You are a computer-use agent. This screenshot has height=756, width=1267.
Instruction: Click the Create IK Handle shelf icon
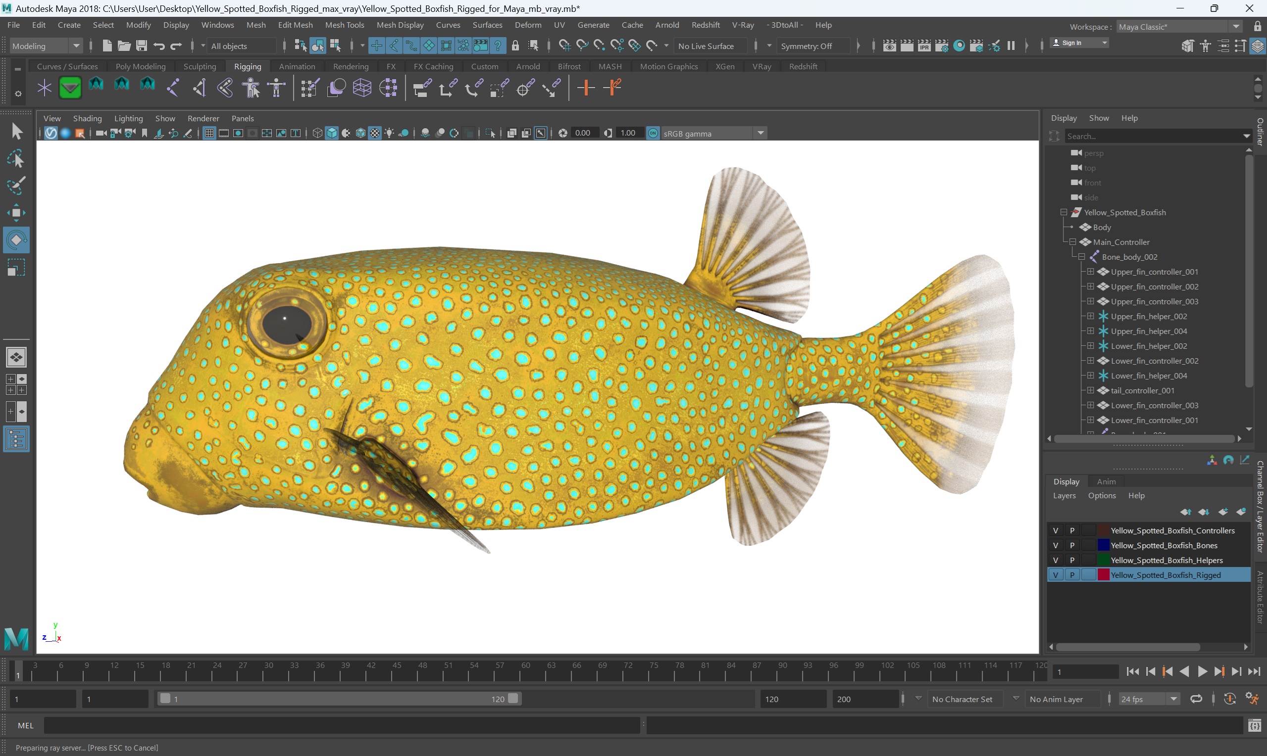(x=199, y=88)
